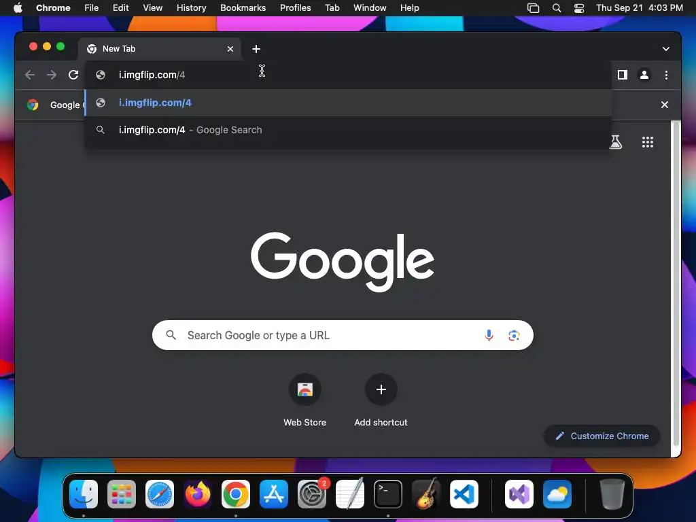Select the New Tab tab
This screenshot has height=522, width=696.
[160, 49]
